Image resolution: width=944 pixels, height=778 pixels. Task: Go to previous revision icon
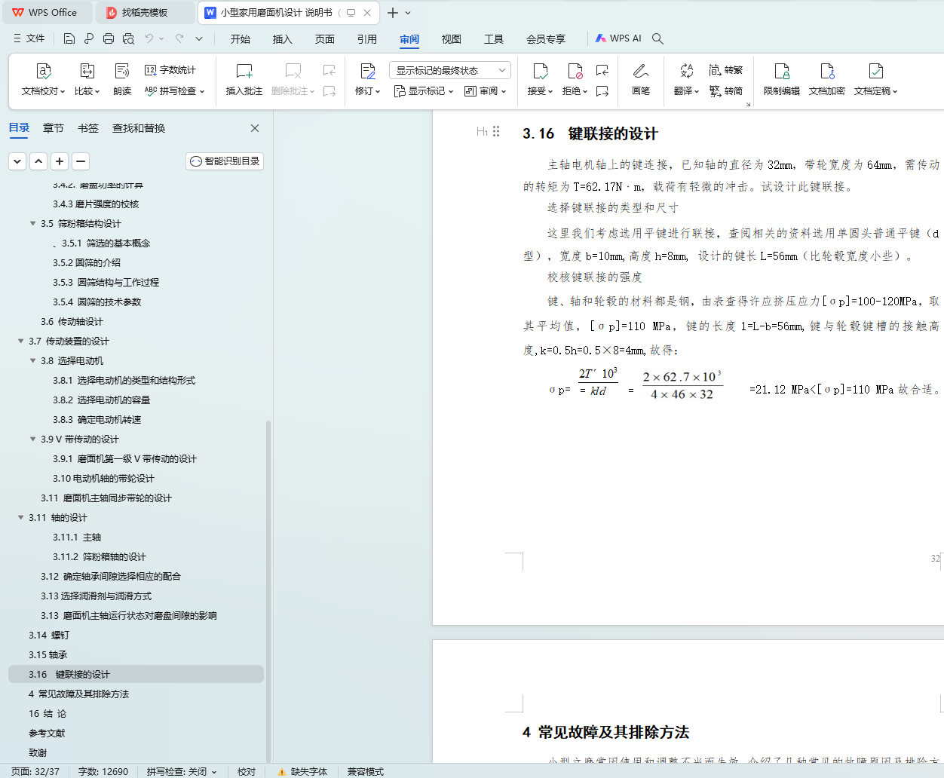coord(602,70)
